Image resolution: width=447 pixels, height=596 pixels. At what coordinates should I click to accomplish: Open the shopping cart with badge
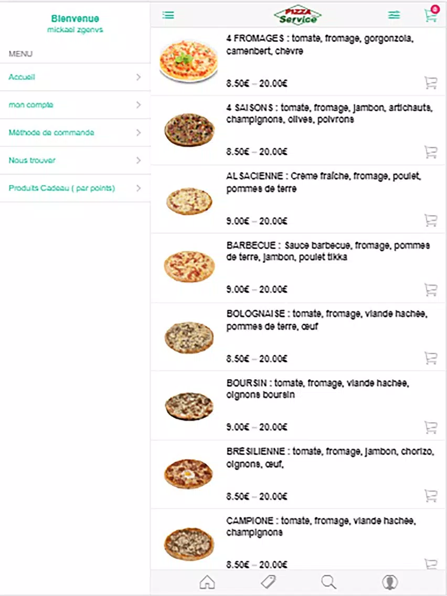pos(431,15)
